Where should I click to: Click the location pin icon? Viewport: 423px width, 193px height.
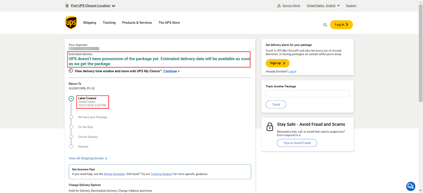click(x=67, y=6)
